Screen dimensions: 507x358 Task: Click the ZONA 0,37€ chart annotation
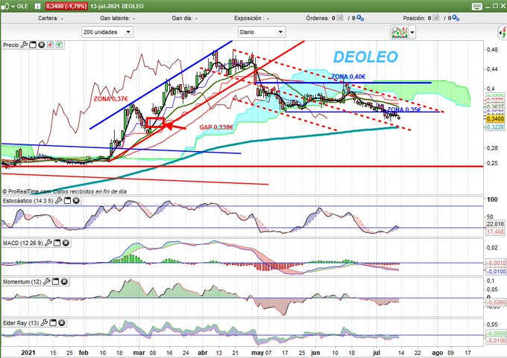point(111,99)
